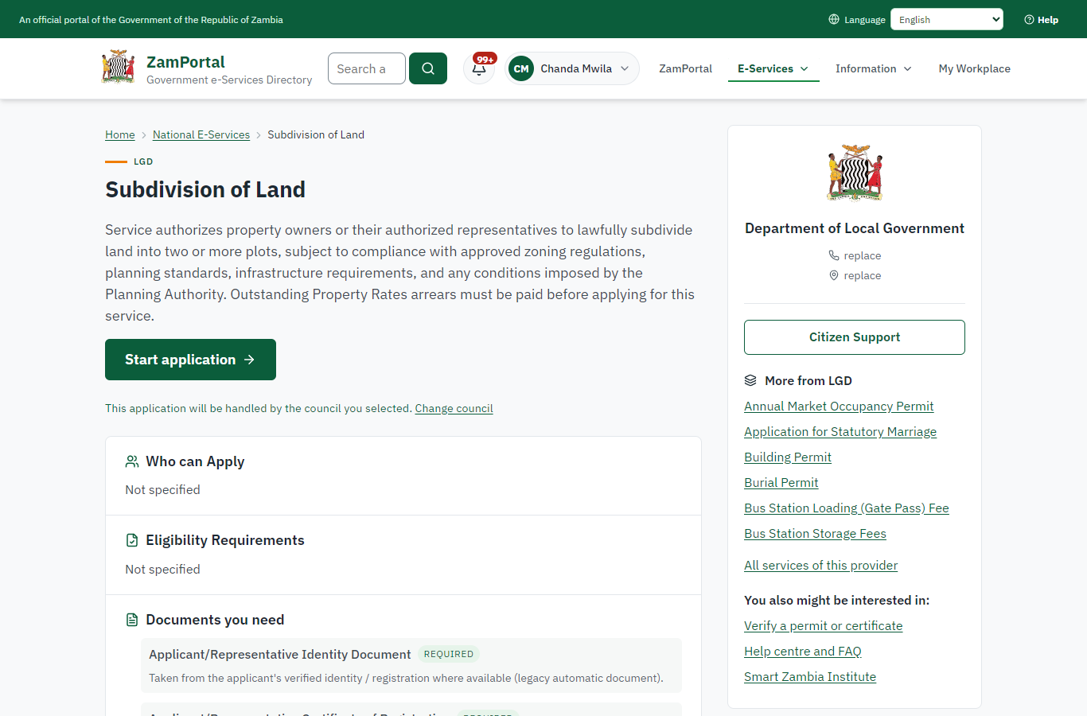Click the Help link in the top bar
The height and width of the screenshot is (716, 1087).
tap(1042, 20)
